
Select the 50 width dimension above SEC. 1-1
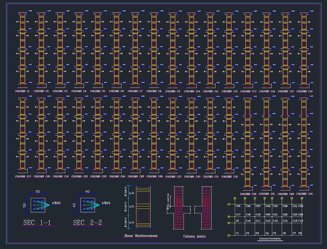point(37,191)
